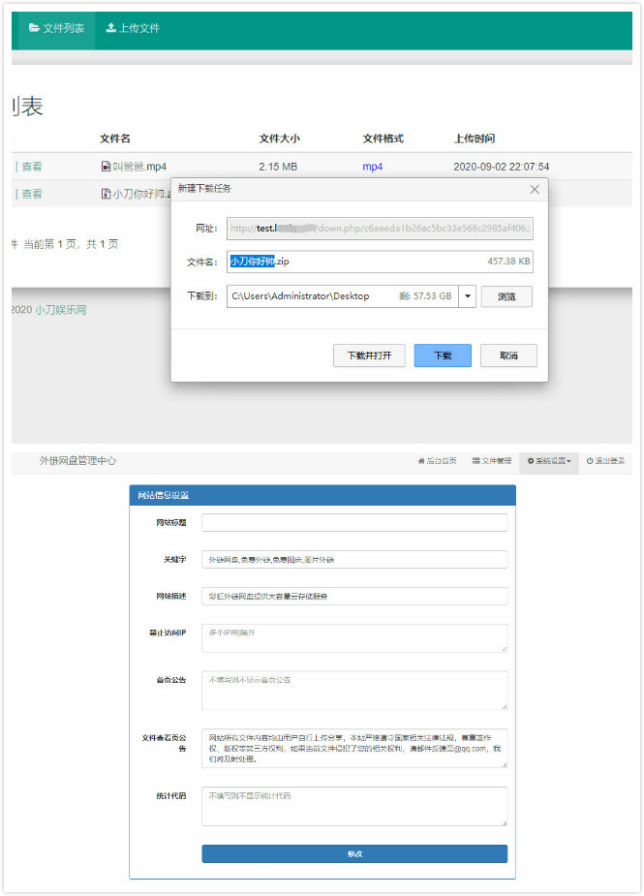
Task: Click the 网址 URL field in download dialog
Action: 380,228
